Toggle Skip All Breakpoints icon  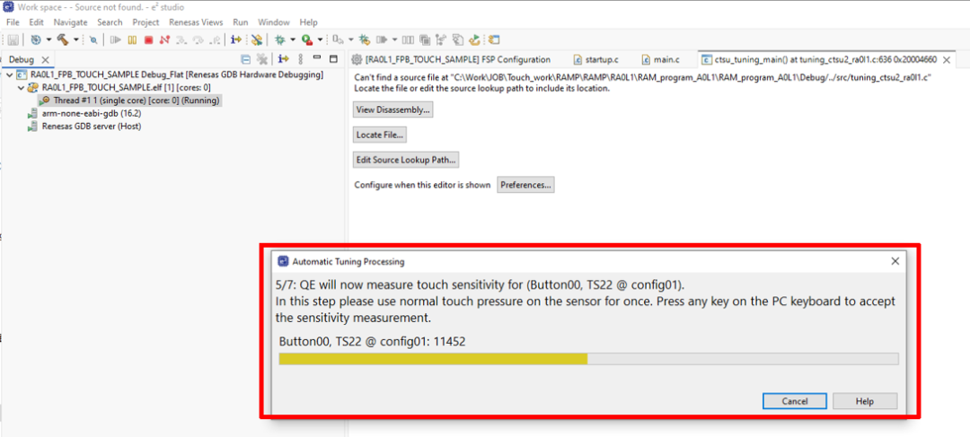256,39
